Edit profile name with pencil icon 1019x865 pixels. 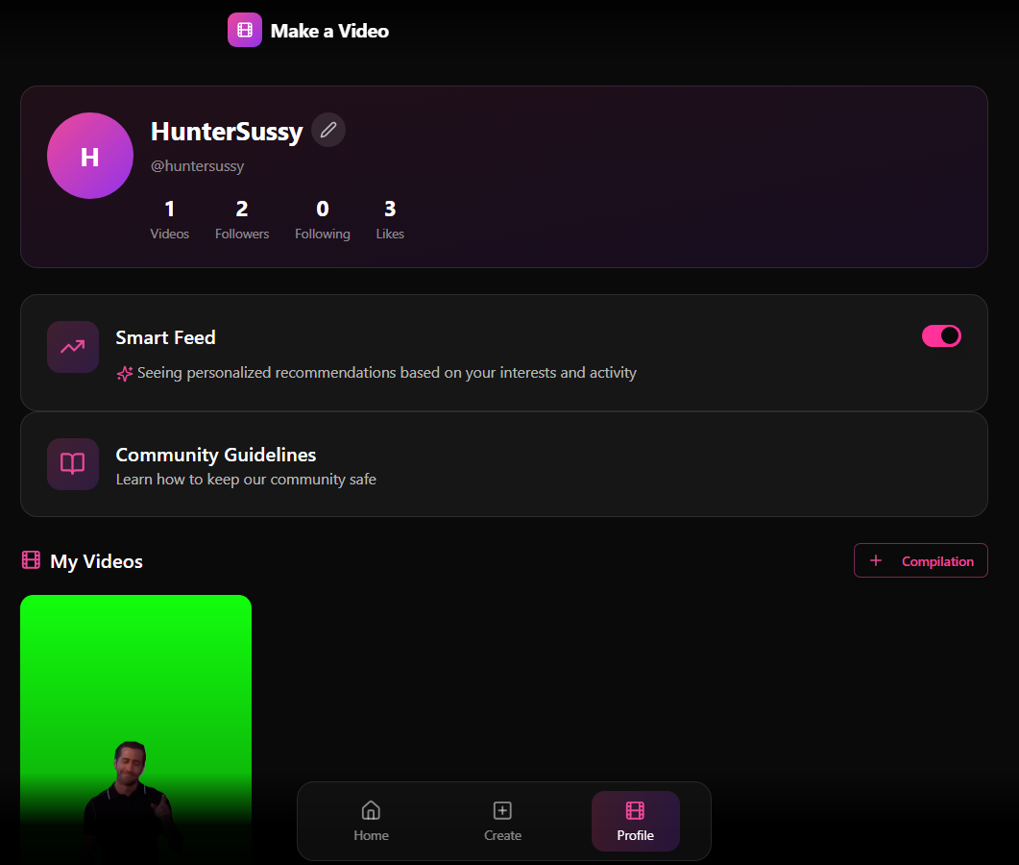pyautogui.click(x=328, y=130)
